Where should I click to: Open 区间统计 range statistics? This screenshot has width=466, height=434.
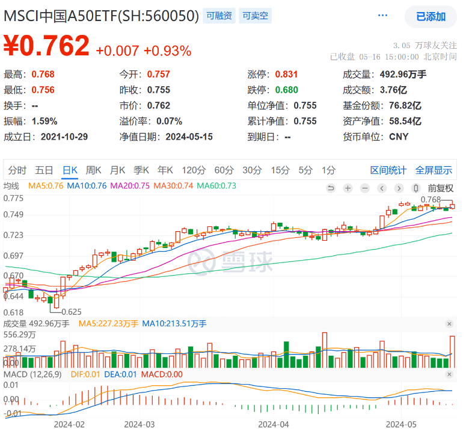click(x=388, y=170)
